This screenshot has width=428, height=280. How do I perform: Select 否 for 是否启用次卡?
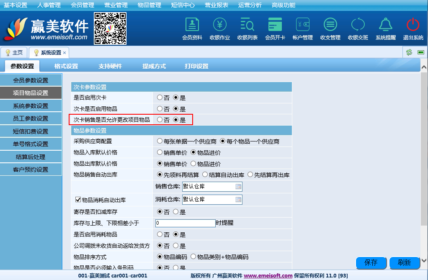160,98
